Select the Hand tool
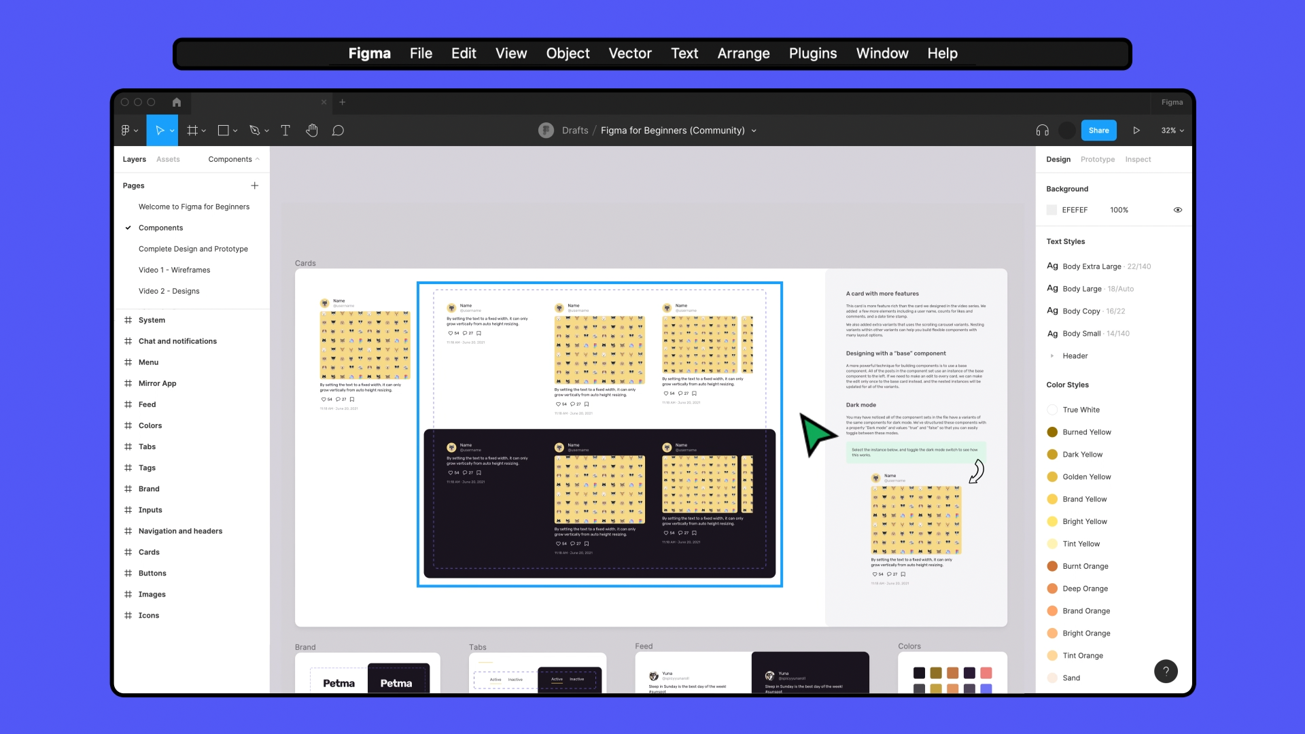1305x734 pixels. click(x=312, y=130)
